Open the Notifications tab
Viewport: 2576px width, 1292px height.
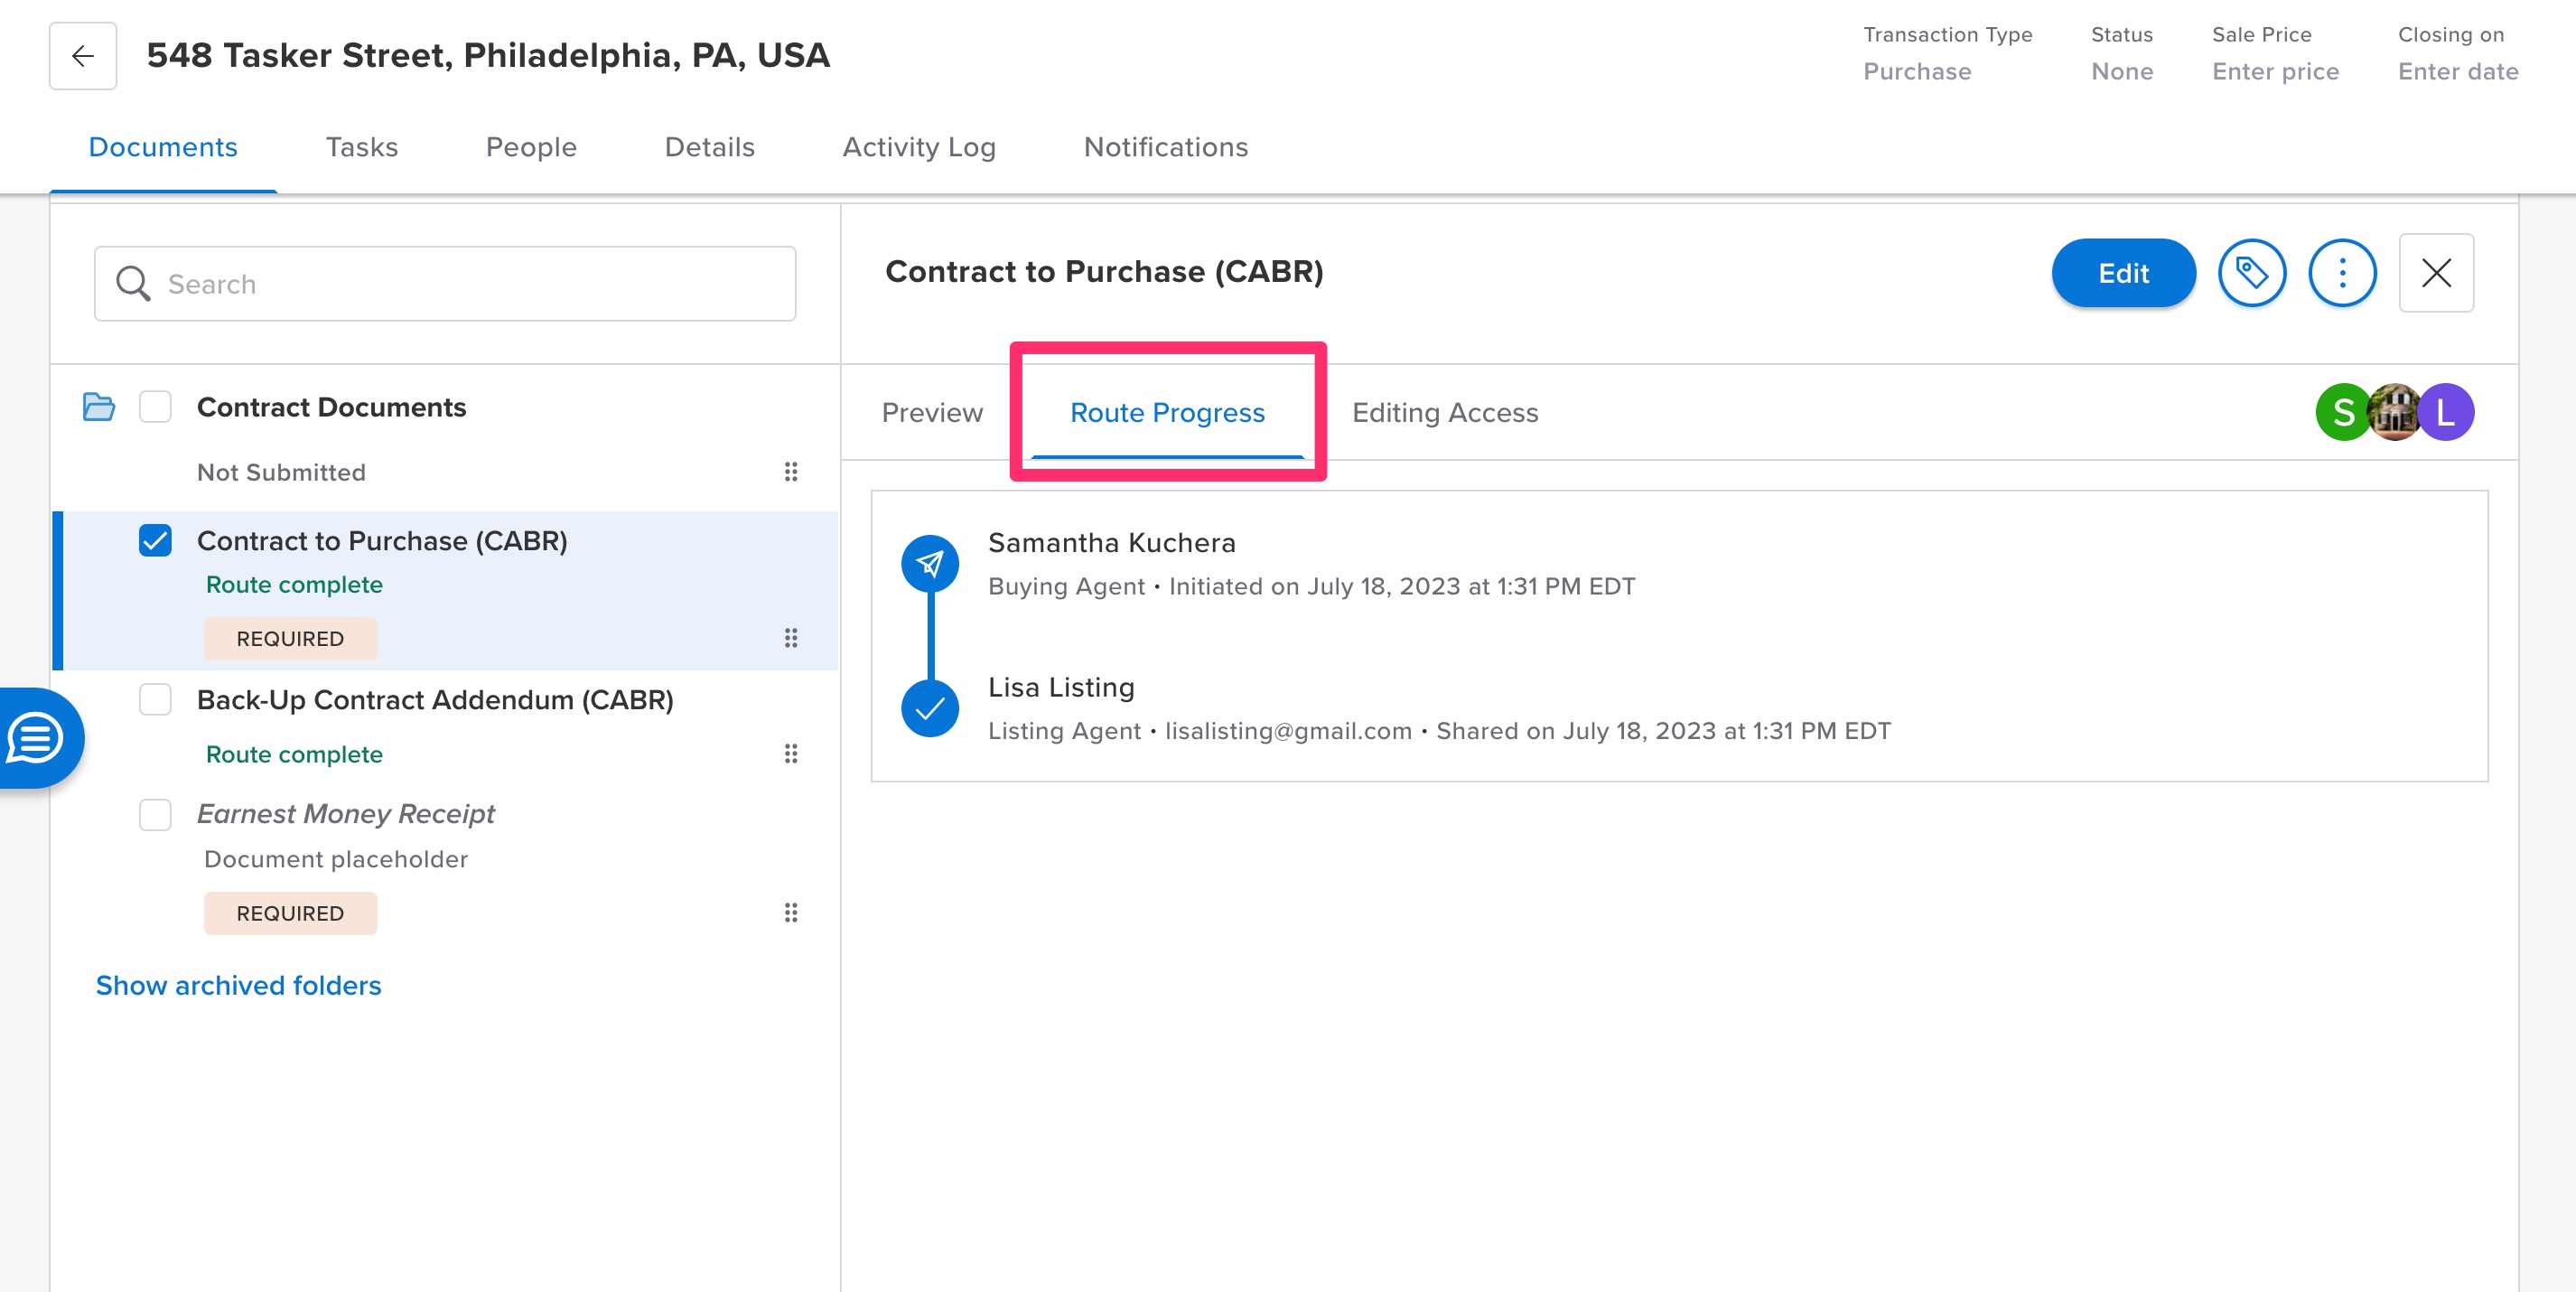point(1166,147)
